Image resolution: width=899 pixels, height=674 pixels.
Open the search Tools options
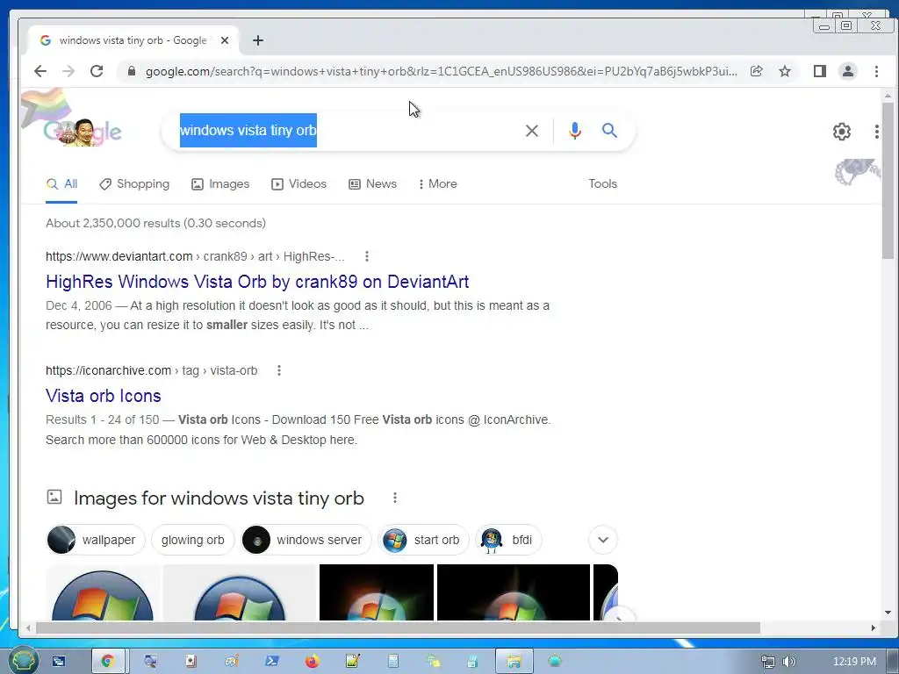(602, 184)
